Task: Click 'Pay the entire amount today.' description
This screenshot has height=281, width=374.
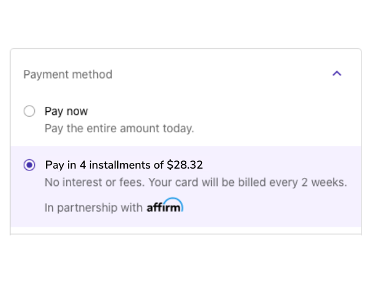Action: pos(119,129)
